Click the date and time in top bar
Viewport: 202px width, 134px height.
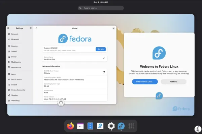[x=101, y=2]
